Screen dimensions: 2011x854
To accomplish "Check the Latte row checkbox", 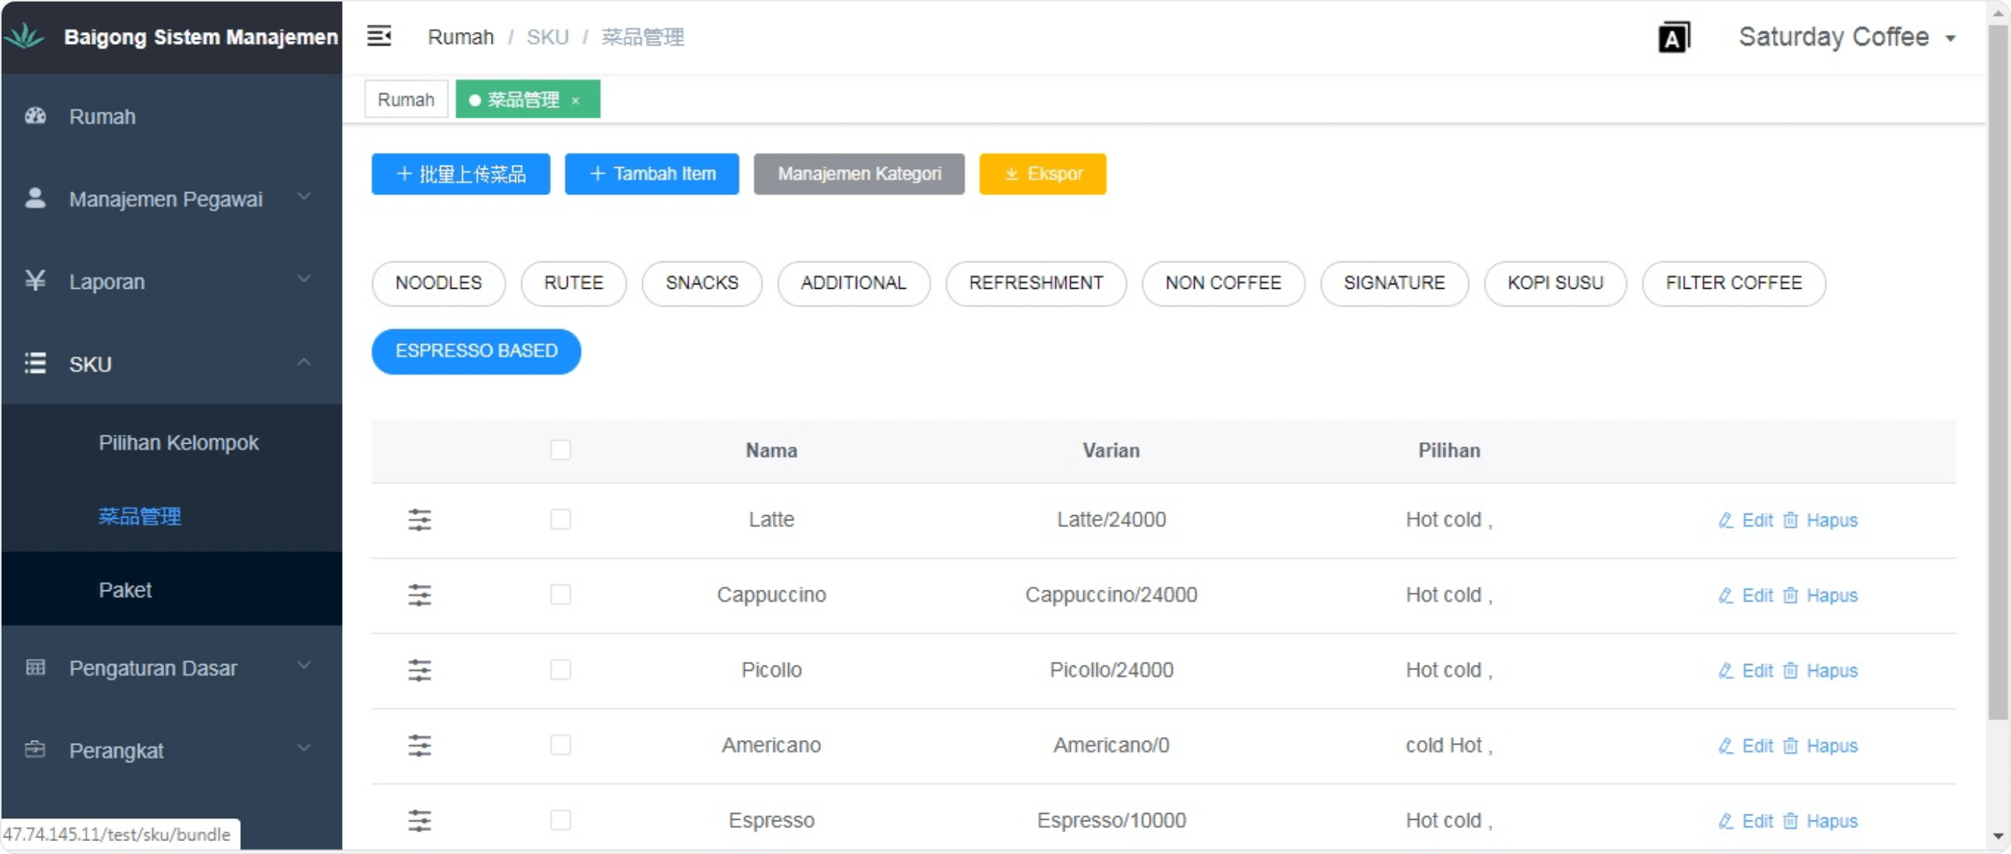I will [x=559, y=519].
